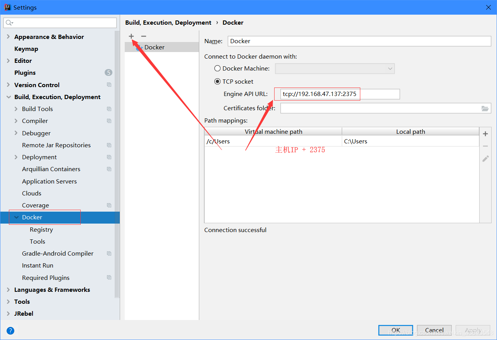Image resolution: width=497 pixels, height=340 pixels.
Task: Click the Virtual machine path column header
Action: click(273, 131)
